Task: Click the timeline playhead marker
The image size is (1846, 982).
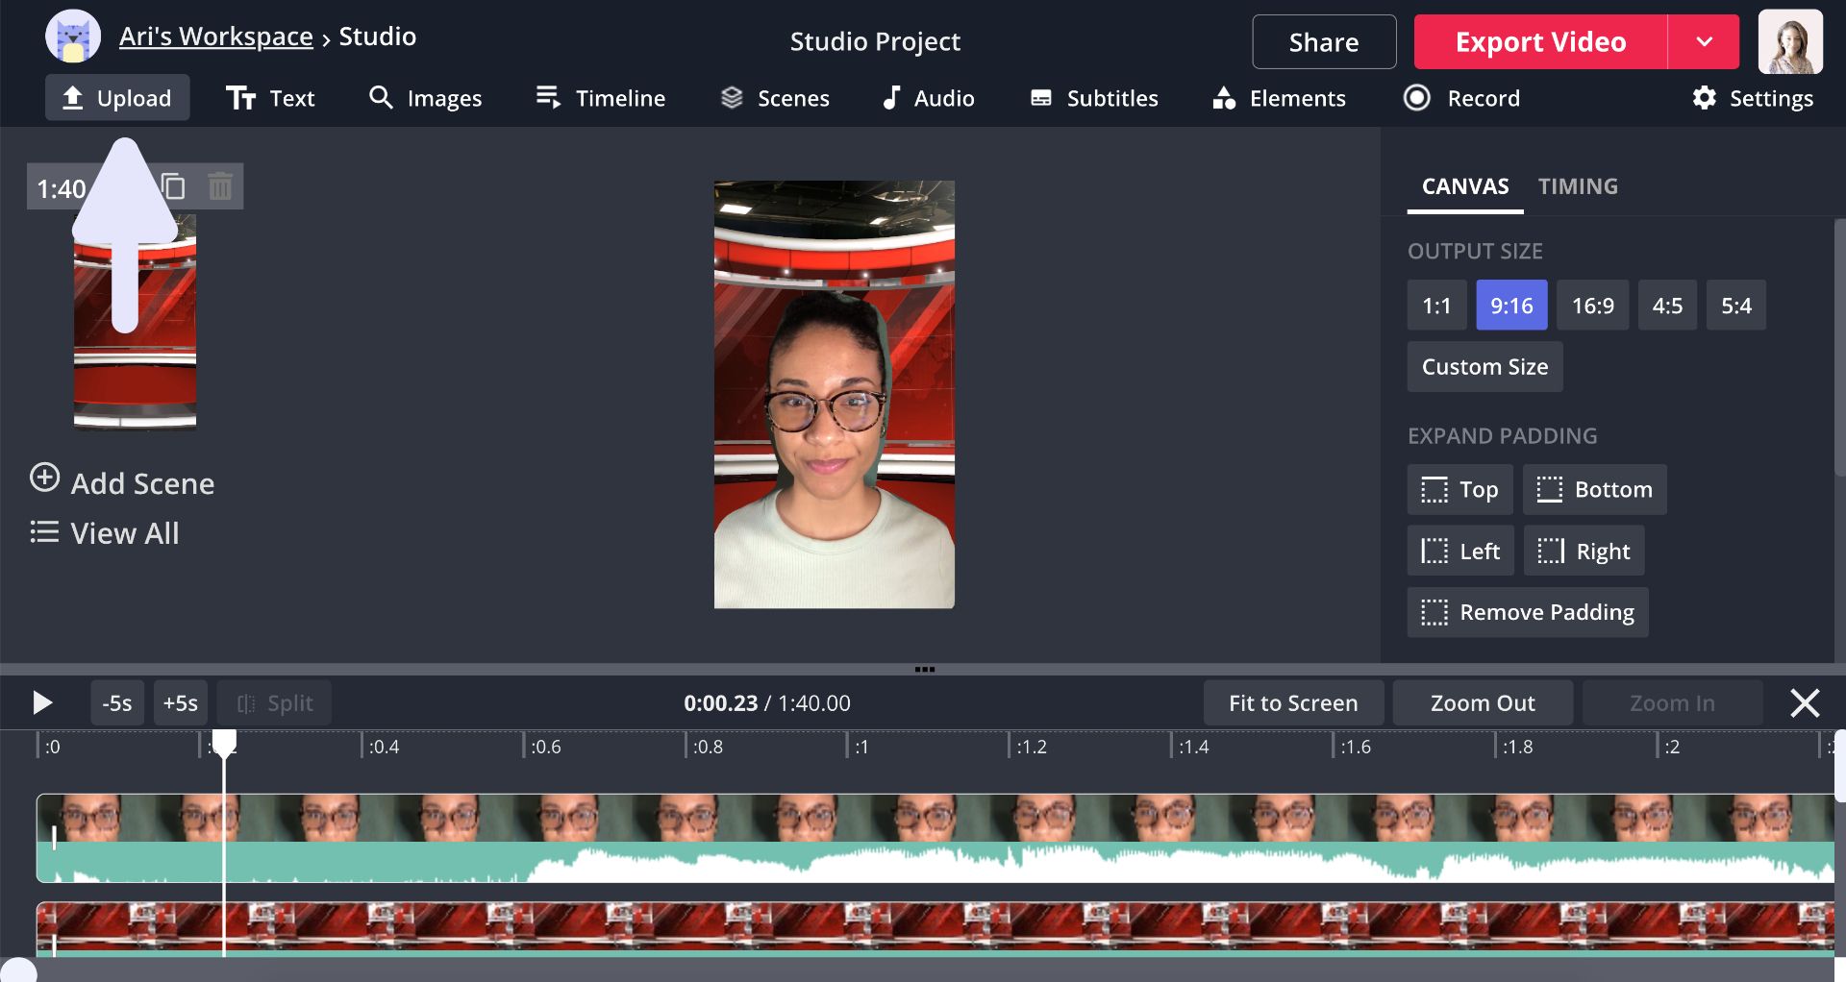Action: tap(224, 743)
